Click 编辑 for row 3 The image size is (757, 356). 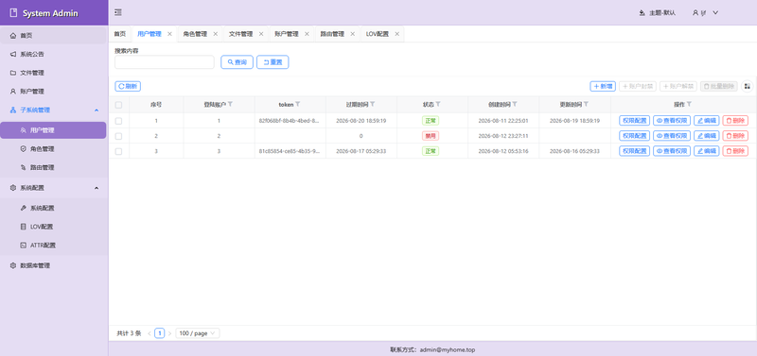point(706,151)
